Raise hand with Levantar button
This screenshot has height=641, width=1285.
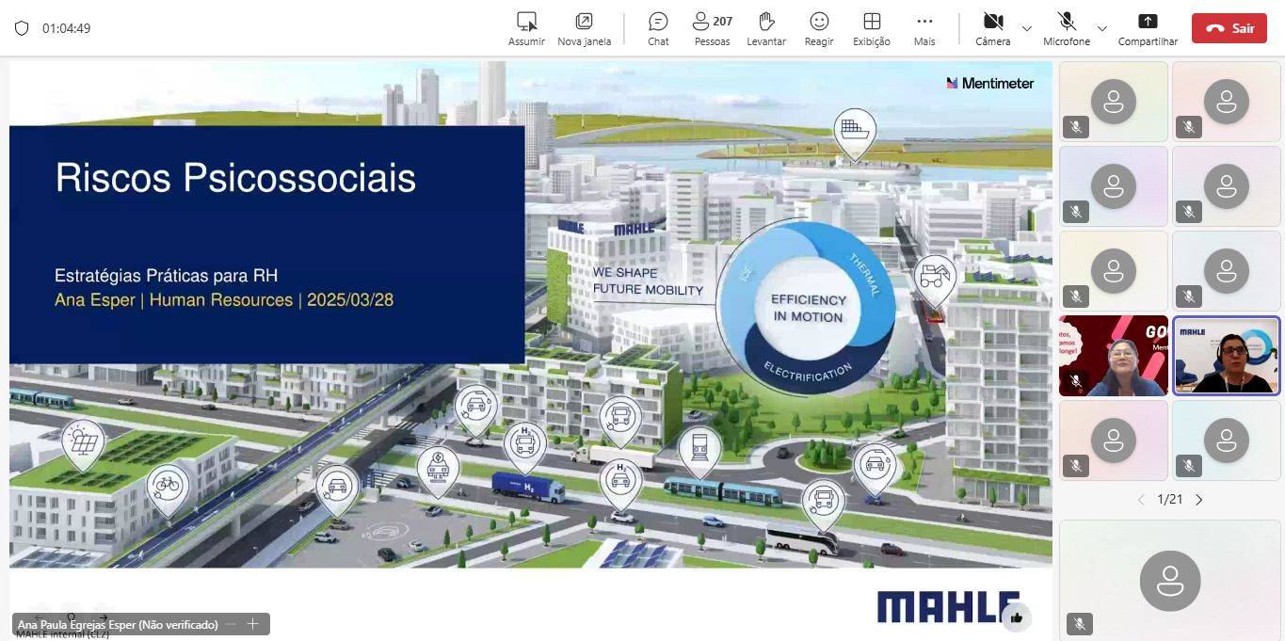(x=765, y=27)
